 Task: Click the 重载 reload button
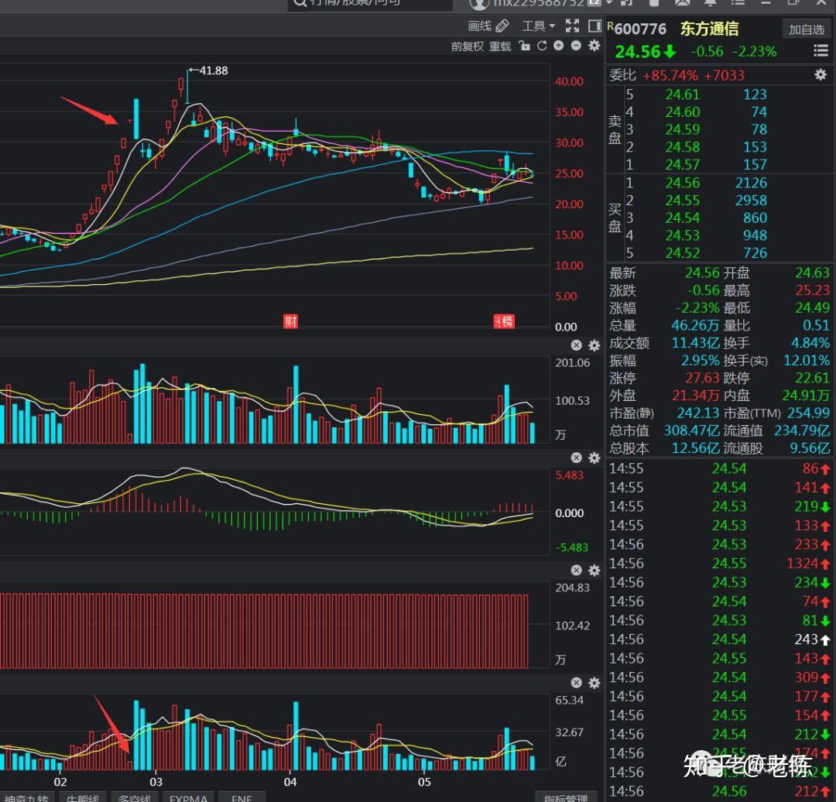500,46
